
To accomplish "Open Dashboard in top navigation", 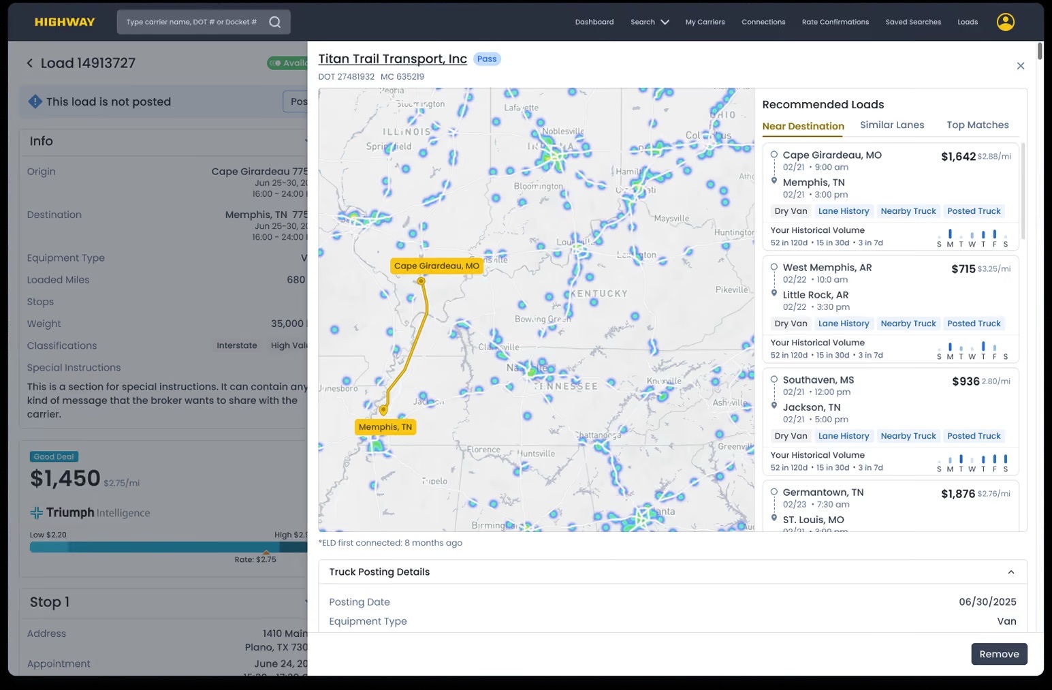I will (594, 22).
